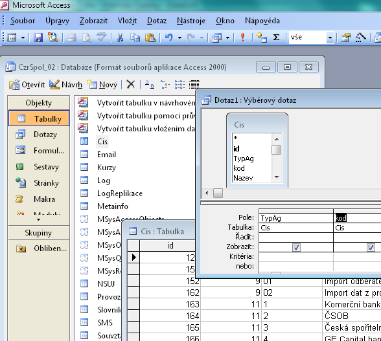This screenshot has width=381, height=341.
Task: Select the Email table
Action: point(106,155)
